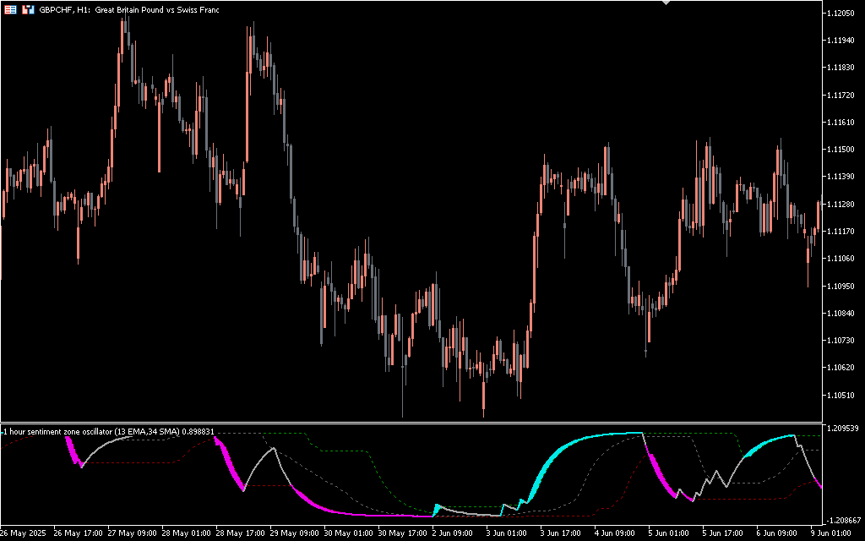Click the 30 May 17:00 time axis label
The width and height of the screenshot is (865, 541).
401,533
